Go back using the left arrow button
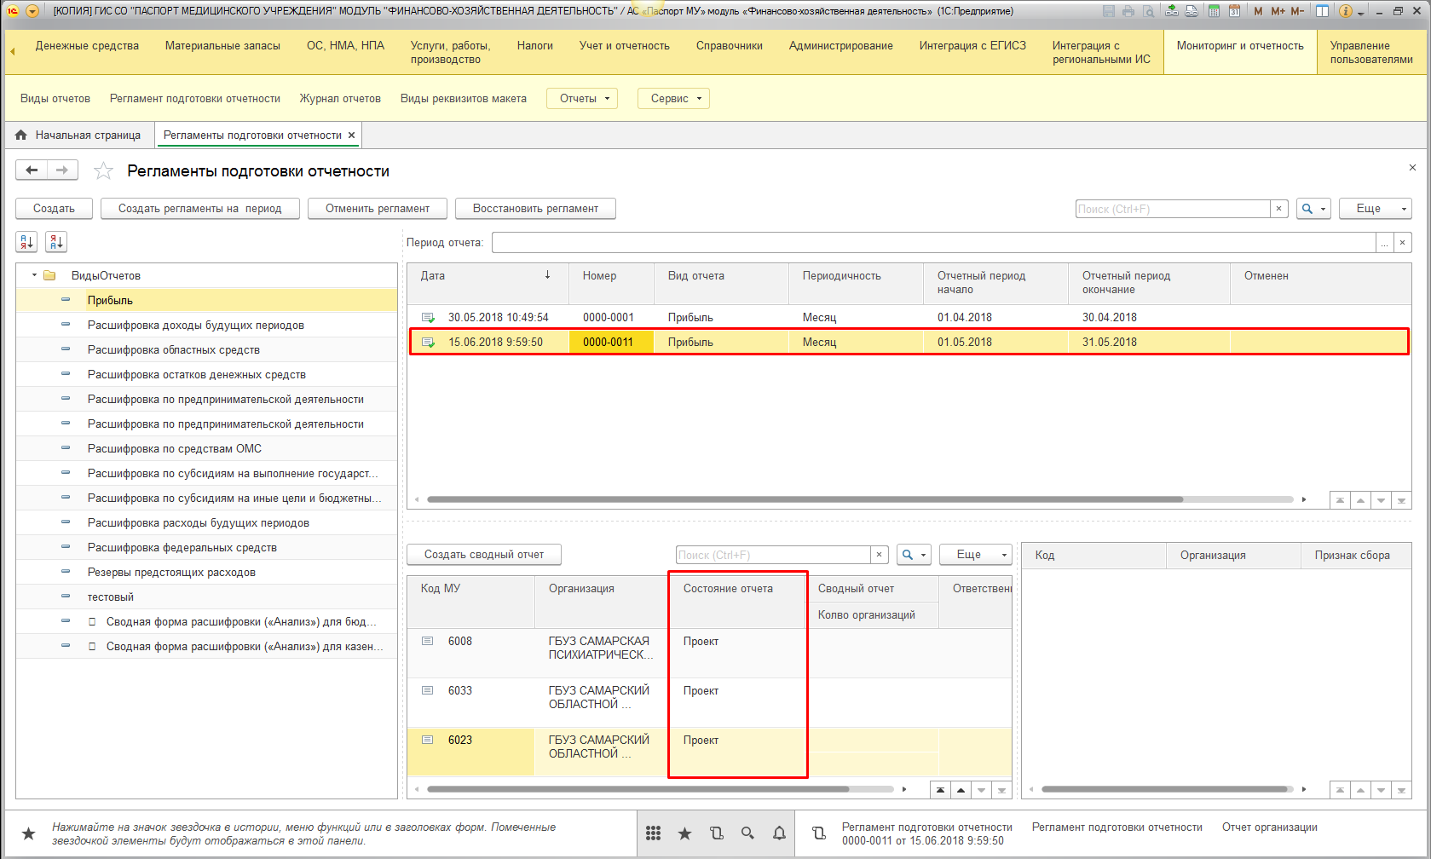 click(32, 170)
